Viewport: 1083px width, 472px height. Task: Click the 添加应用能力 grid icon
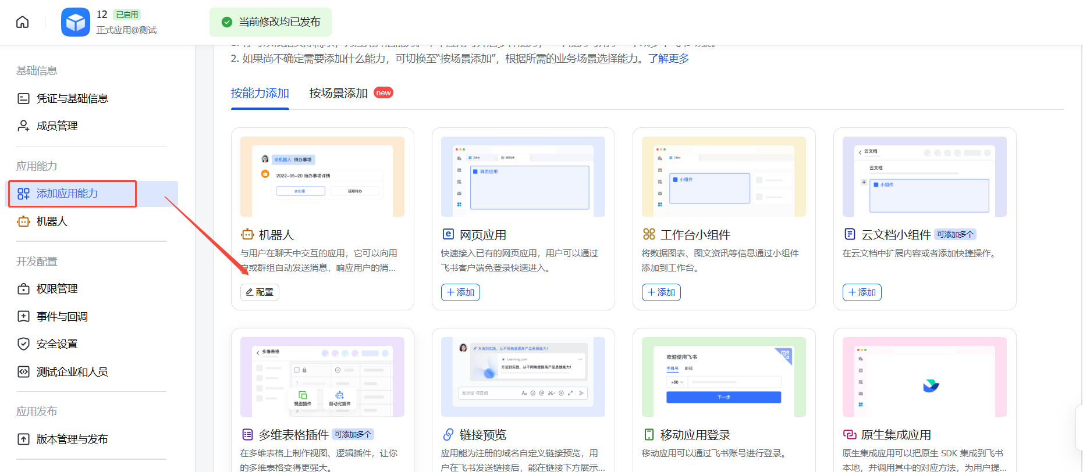(x=23, y=194)
